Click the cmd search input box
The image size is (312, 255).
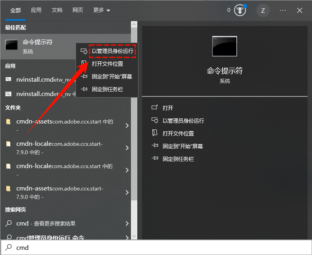[156, 247]
